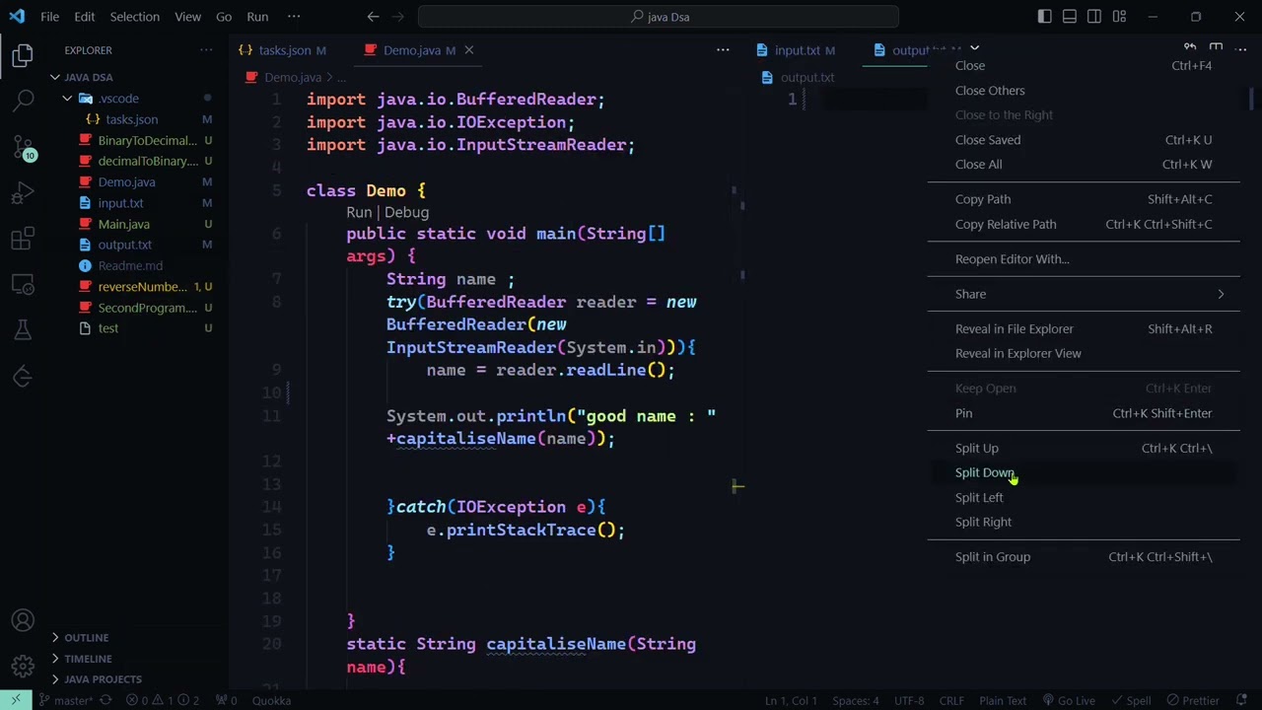Open the Accounts icon in activity bar
1262x710 pixels.
23,621
